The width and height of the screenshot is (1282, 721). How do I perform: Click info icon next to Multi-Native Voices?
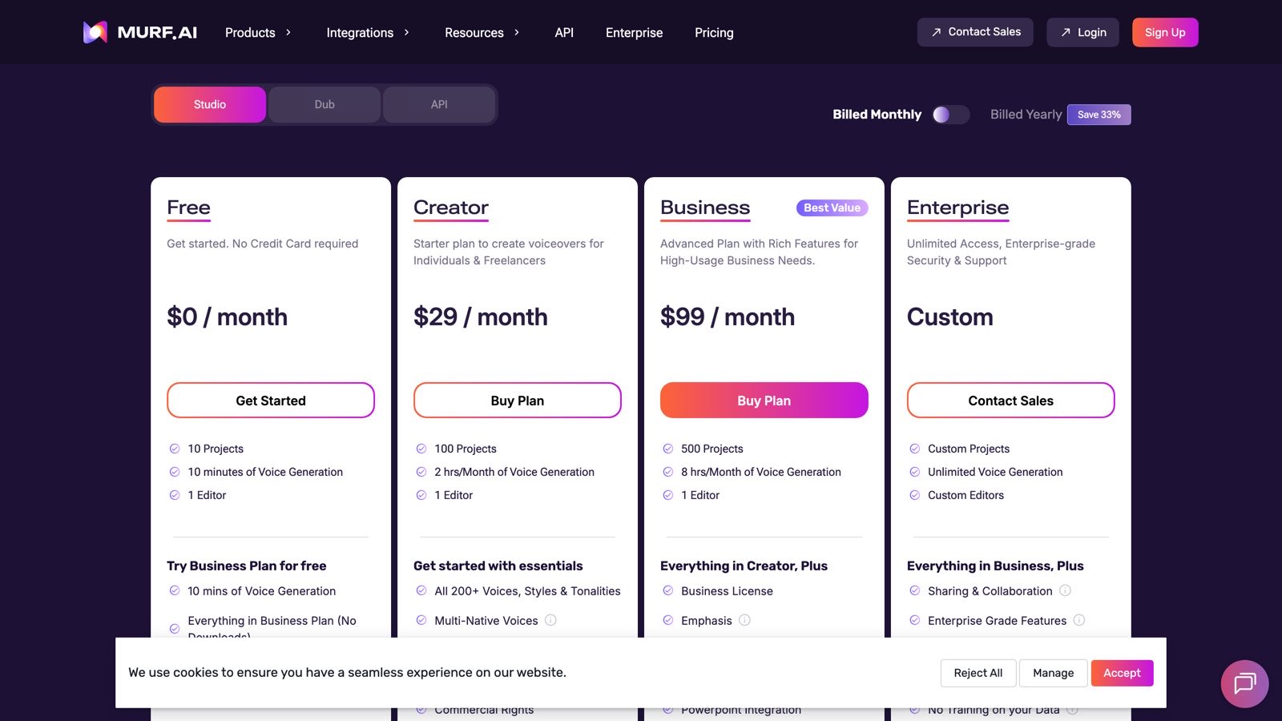[x=550, y=620]
